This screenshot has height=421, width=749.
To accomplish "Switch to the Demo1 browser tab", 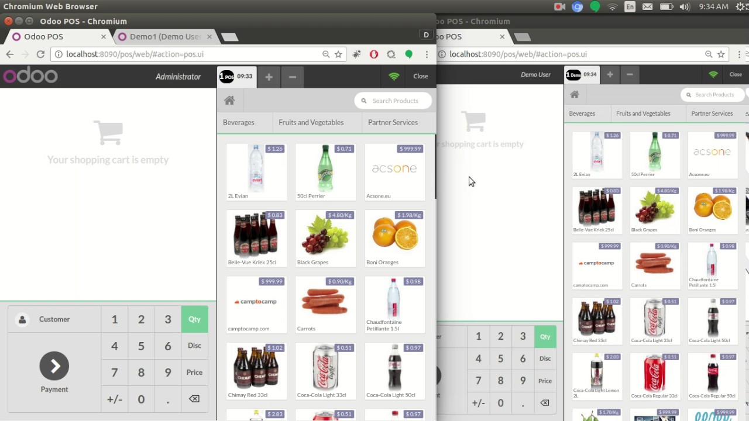I will pyautogui.click(x=165, y=36).
